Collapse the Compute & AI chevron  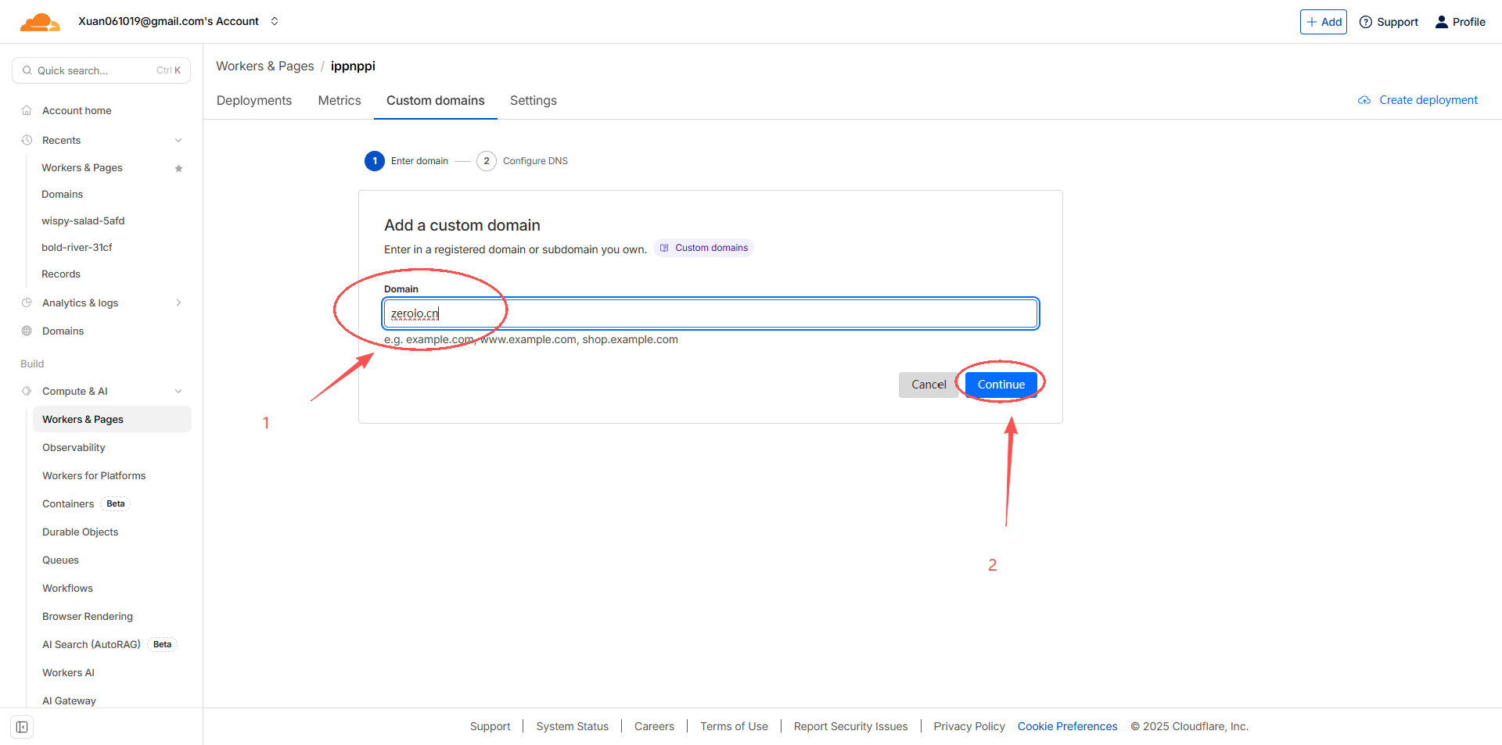pyautogui.click(x=178, y=391)
